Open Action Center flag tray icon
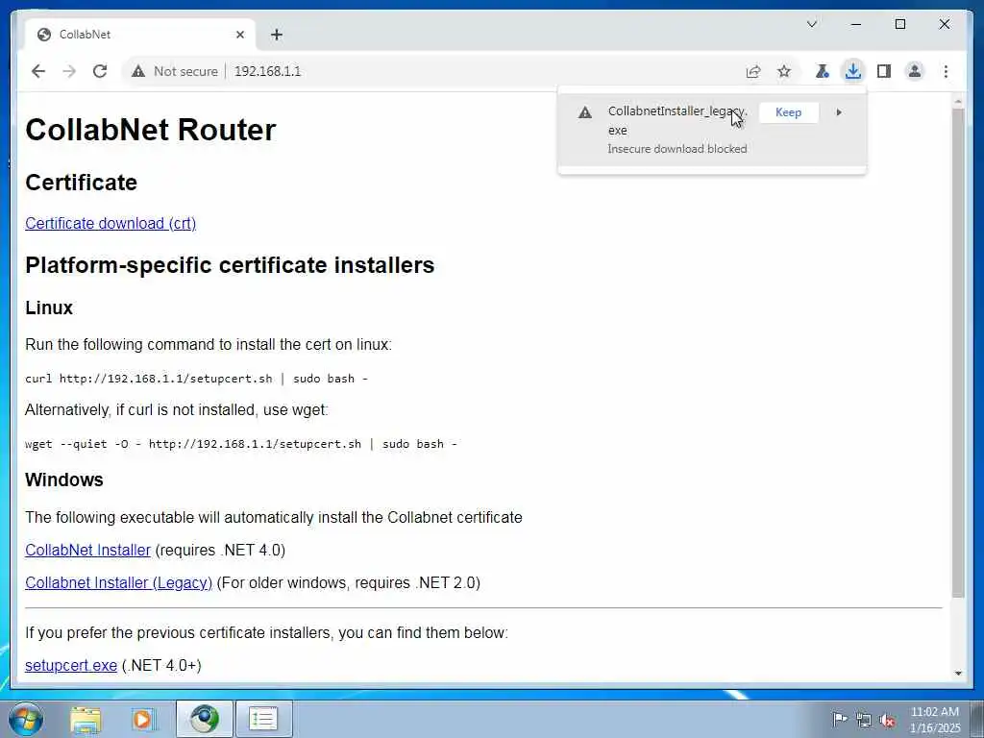984x738 pixels. (x=840, y=719)
